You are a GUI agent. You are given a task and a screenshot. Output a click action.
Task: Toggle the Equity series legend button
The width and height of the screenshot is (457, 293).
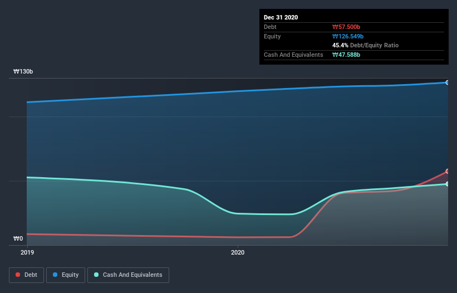coord(66,275)
